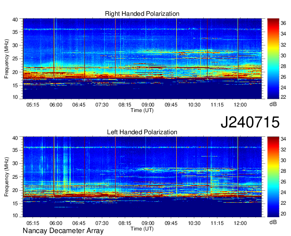Click the 35 MHz tick of Left Handed plot
The height and width of the screenshot is (236, 291).
(15, 150)
